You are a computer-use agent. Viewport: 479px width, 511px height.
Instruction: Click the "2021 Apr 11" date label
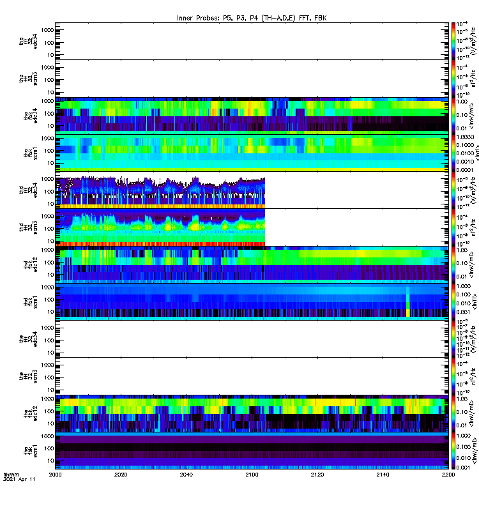pos(19,479)
